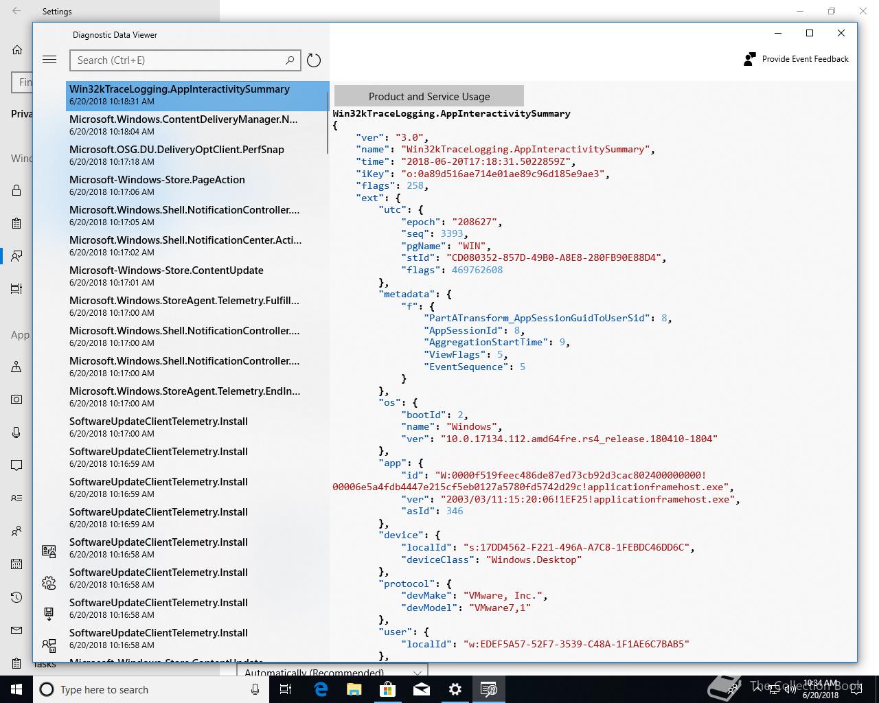
Task: Select the Win32kTraceLogging.AppInteractivitySummary event
Action: click(x=198, y=96)
